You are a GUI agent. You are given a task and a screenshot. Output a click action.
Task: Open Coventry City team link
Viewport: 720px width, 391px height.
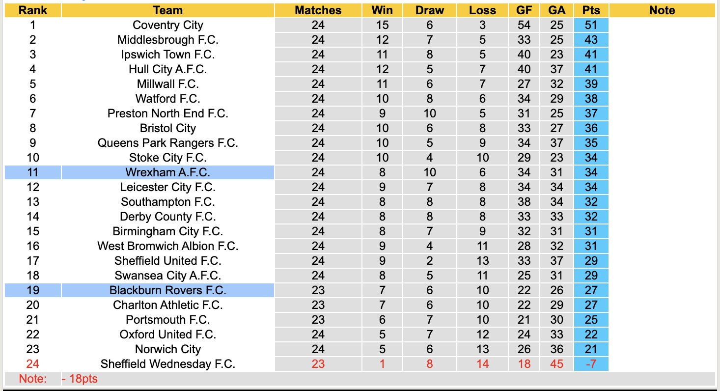168,25
